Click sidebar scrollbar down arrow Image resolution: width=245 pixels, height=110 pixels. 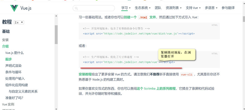pos(56,109)
